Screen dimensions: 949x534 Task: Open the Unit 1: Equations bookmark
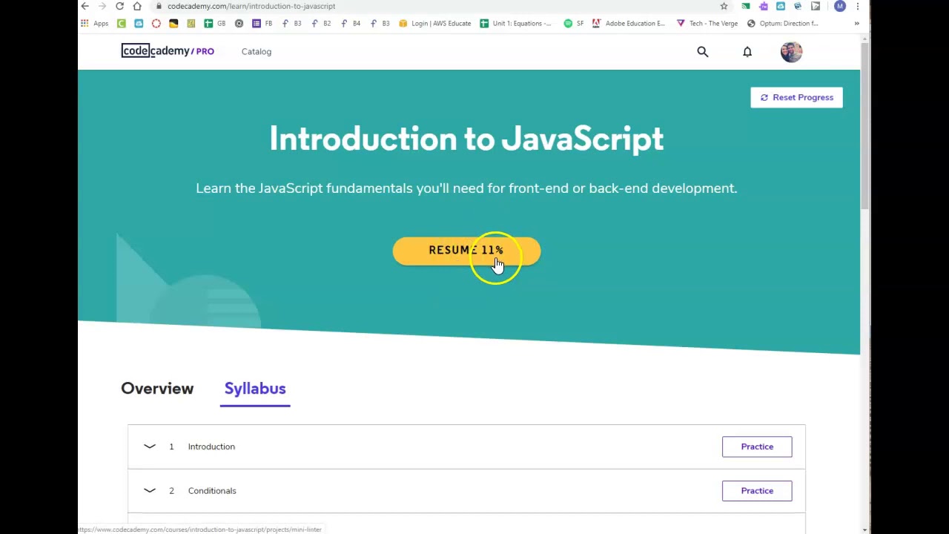pyautogui.click(x=516, y=23)
